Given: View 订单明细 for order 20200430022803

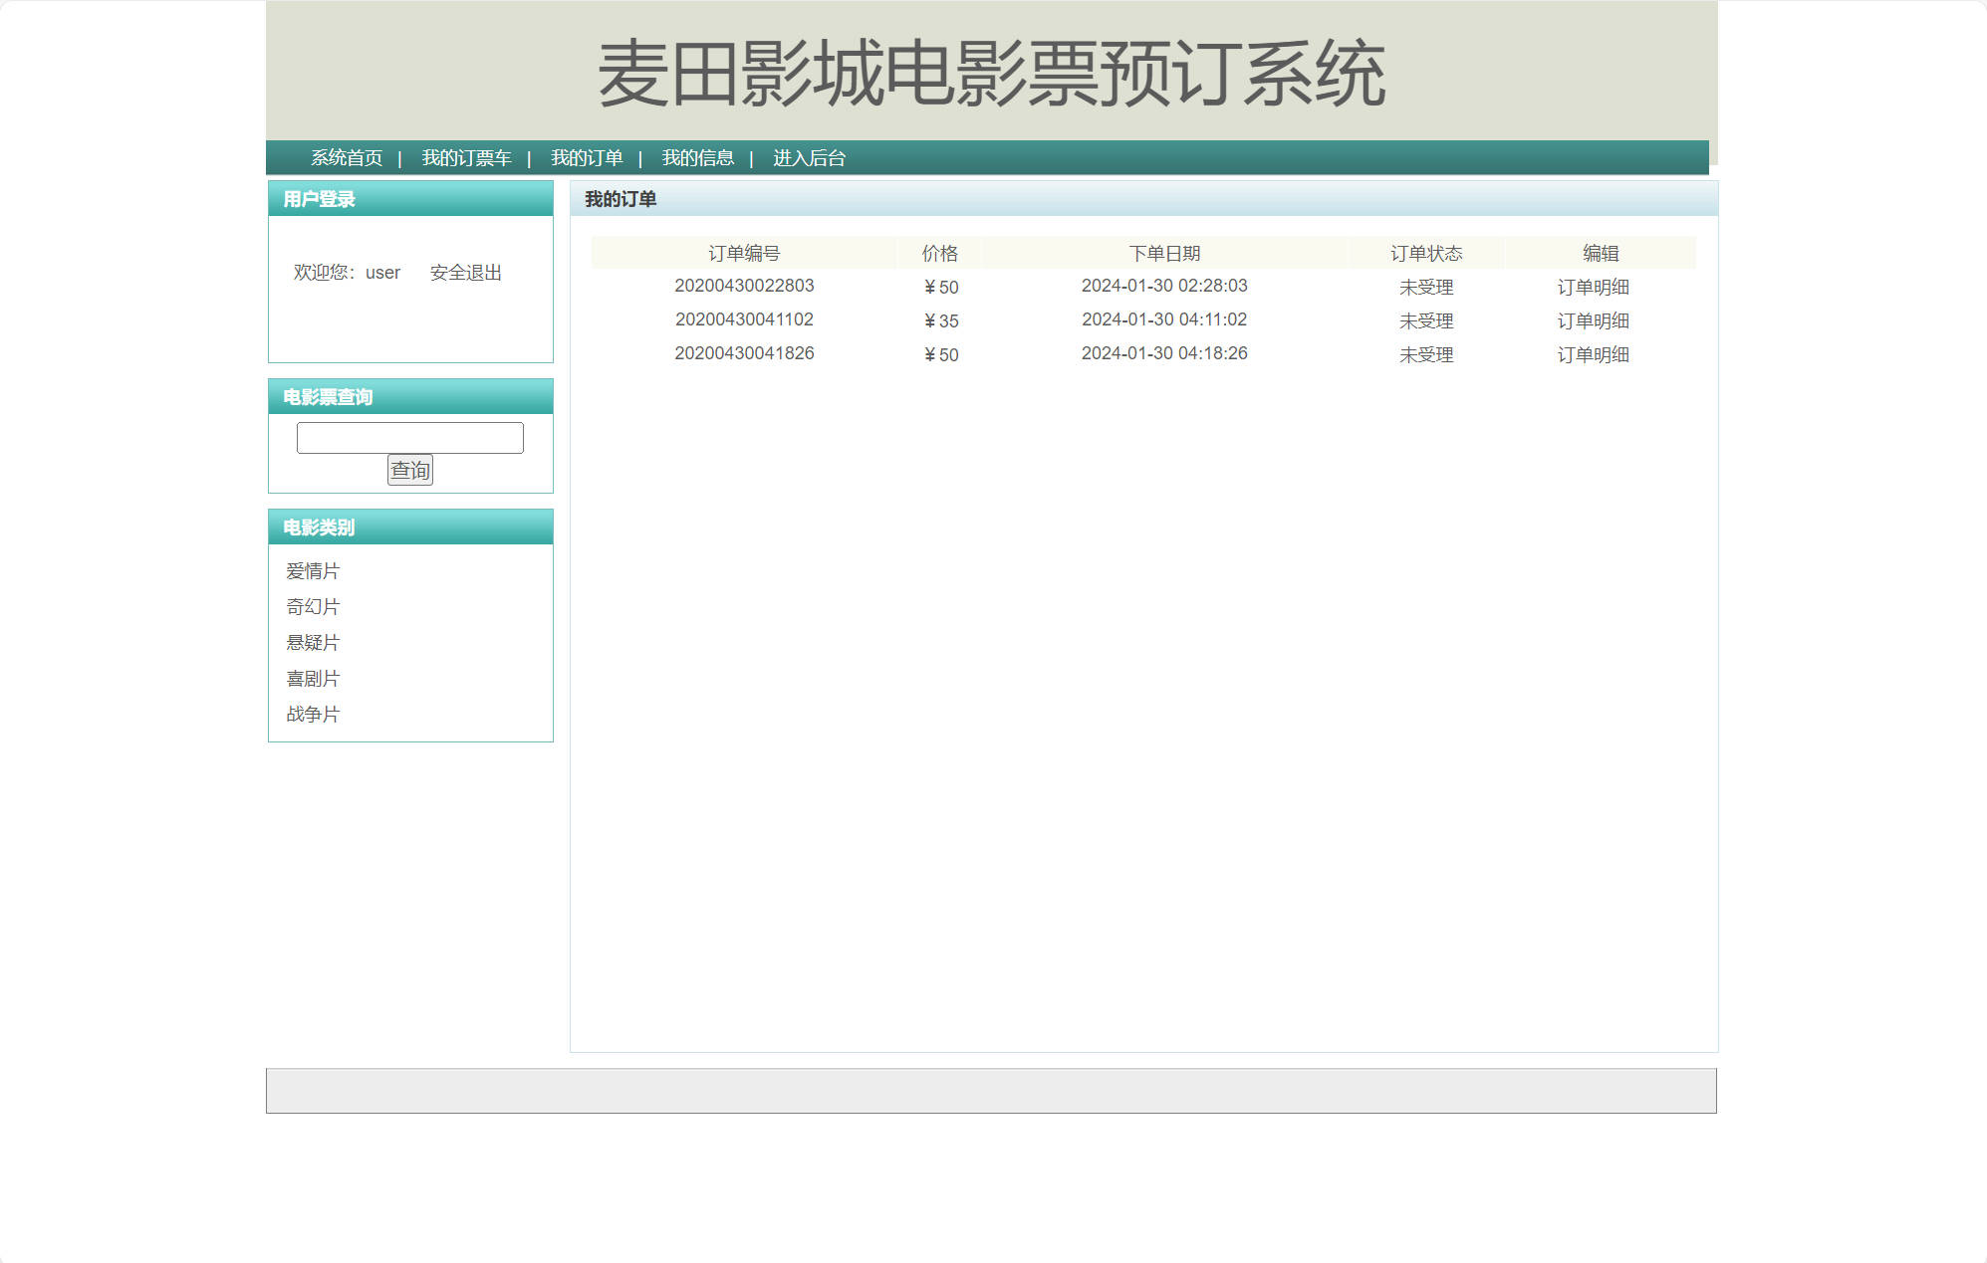Looking at the screenshot, I should 1594,287.
